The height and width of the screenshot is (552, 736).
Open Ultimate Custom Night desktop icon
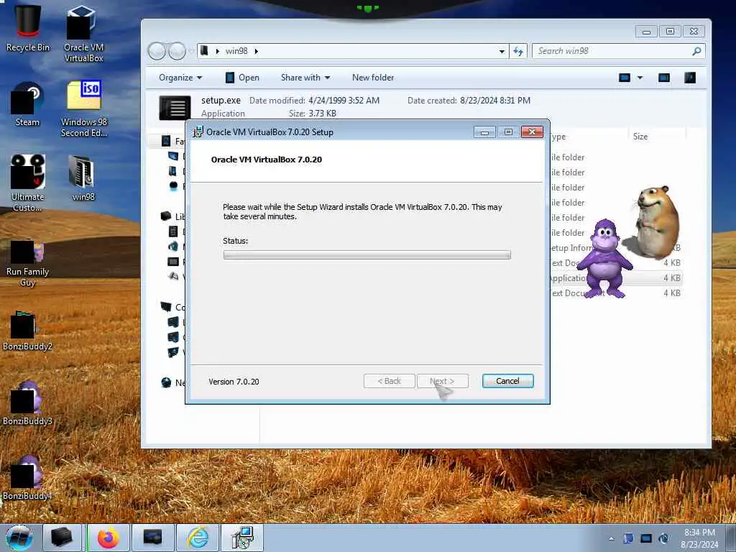[x=27, y=183]
